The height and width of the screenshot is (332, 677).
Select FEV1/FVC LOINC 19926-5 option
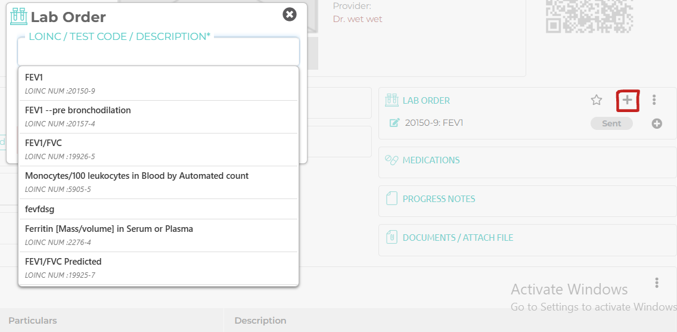click(158, 150)
